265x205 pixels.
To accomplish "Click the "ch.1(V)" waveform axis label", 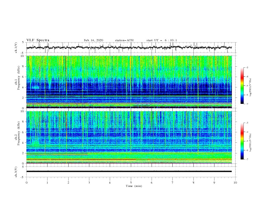I will pos(16,48).
